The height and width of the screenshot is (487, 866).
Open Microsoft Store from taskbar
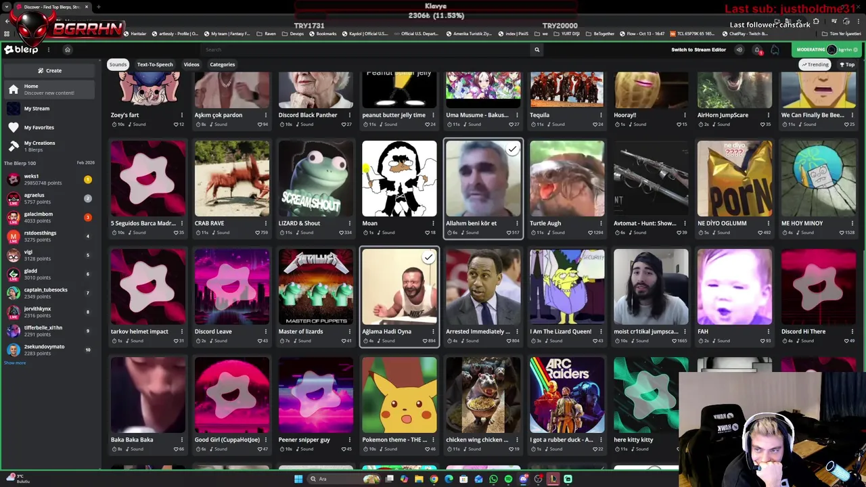(463, 479)
